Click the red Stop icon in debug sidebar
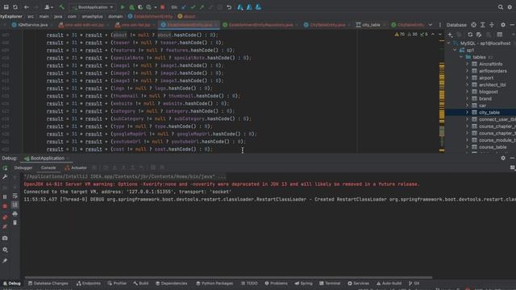516x290 pixels. 5,206
